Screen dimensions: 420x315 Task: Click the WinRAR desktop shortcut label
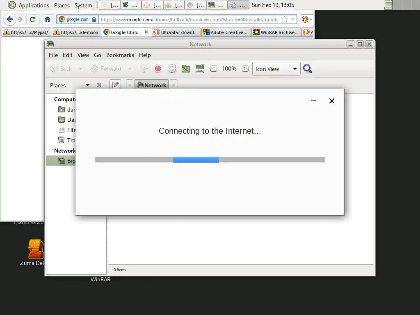point(100,279)
